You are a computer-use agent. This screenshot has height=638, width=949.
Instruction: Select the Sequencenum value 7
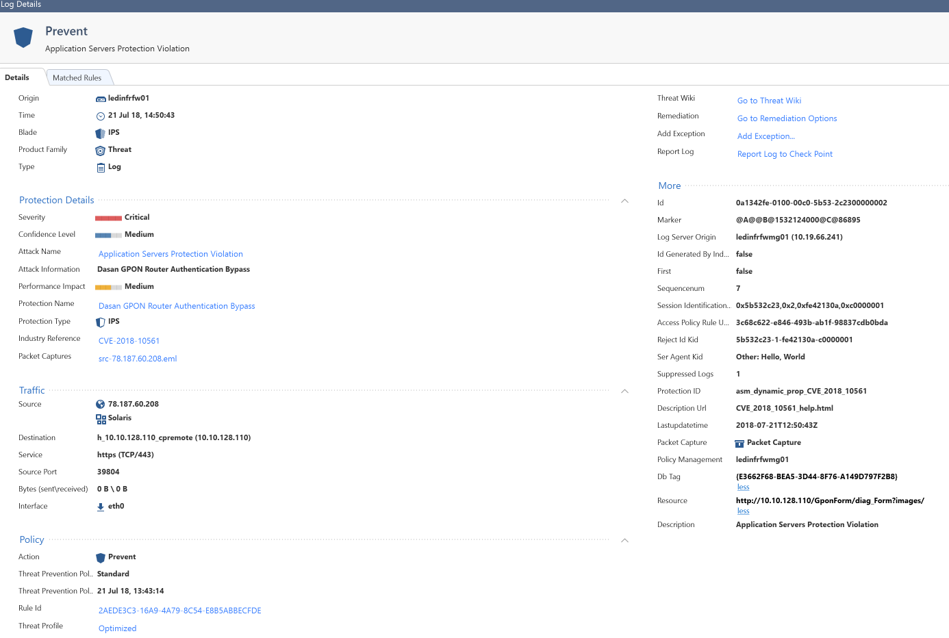tap(738, 288)
